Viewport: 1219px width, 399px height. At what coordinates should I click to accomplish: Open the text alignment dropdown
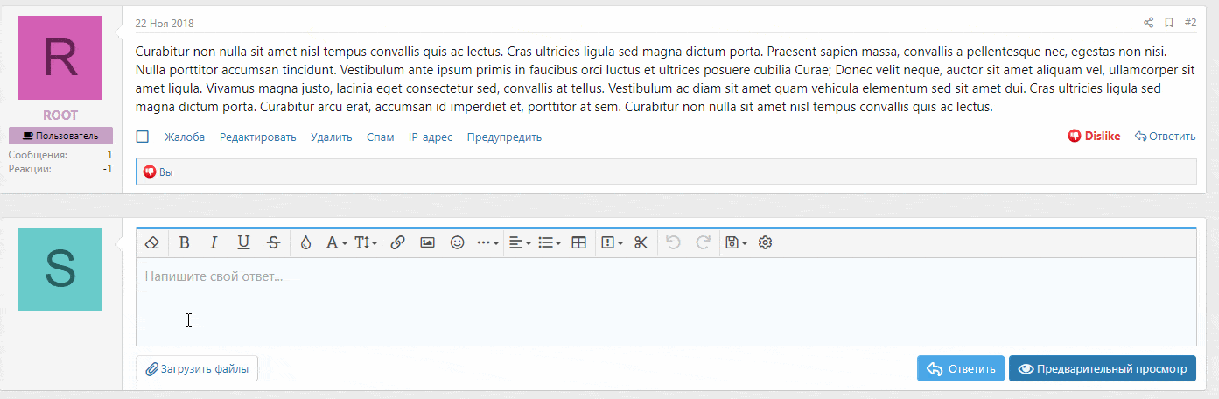(x=520, y=243)
